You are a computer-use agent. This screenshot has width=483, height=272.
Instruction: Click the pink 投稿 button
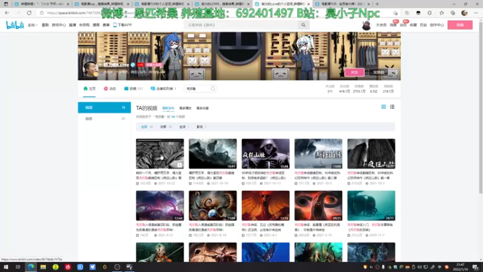click(460, 25)
